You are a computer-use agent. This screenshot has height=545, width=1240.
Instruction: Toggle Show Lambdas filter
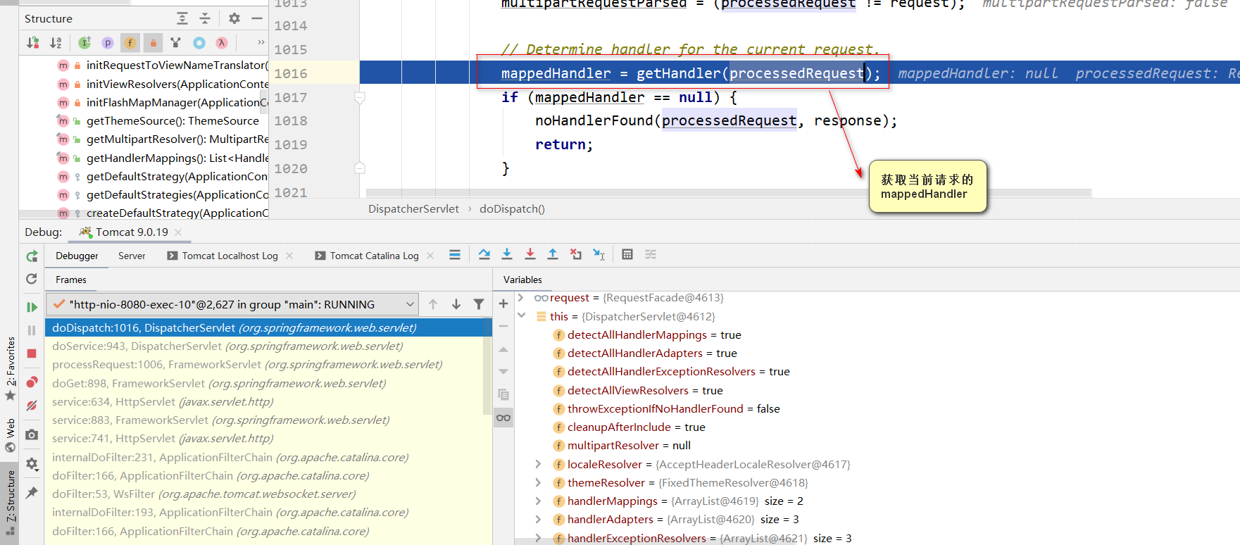pyautogui.click(x=222, y=43)
